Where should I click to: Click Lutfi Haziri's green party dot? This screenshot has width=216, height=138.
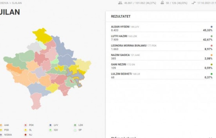pos(212,36)
